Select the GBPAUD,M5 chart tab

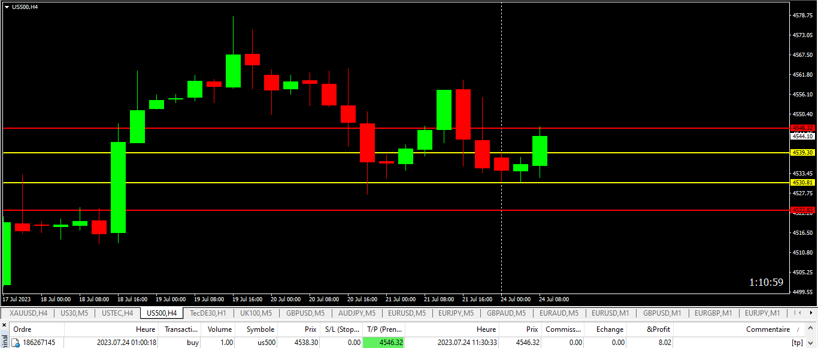pos(506,313)
